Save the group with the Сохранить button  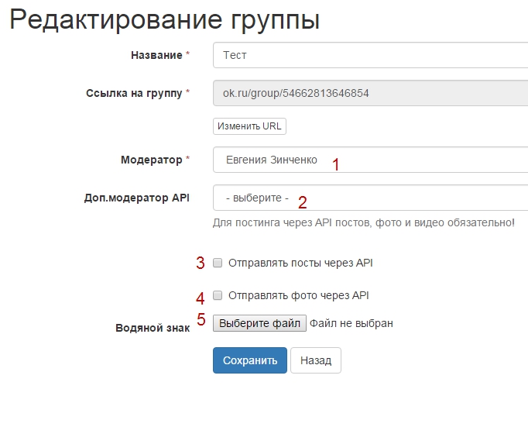(x=249, y=360)
